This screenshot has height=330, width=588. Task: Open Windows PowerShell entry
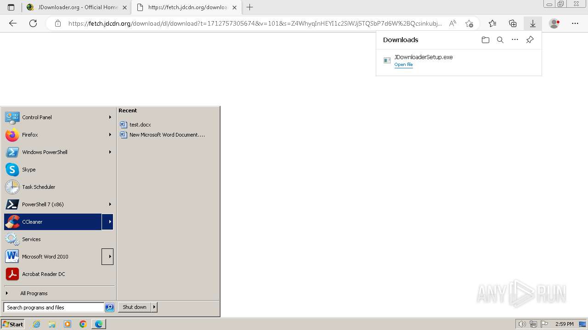59,152
